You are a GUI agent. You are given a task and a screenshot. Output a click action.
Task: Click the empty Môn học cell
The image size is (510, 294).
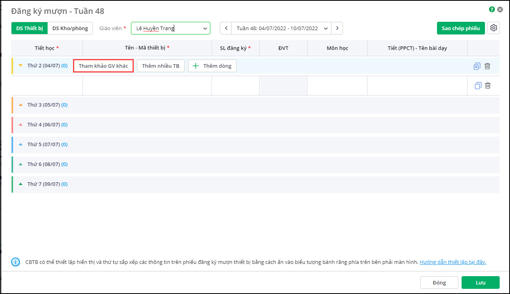[x=337, y=86]
